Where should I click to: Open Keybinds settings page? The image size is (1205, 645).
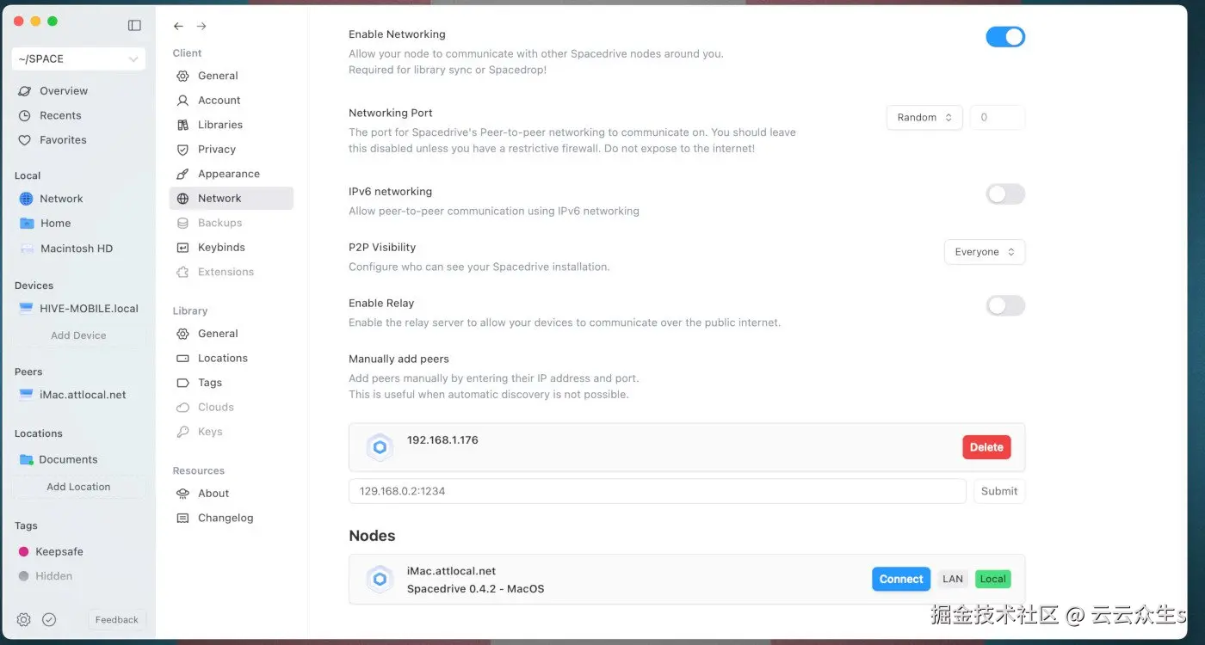pyautogui.click(x=221, y=248)
